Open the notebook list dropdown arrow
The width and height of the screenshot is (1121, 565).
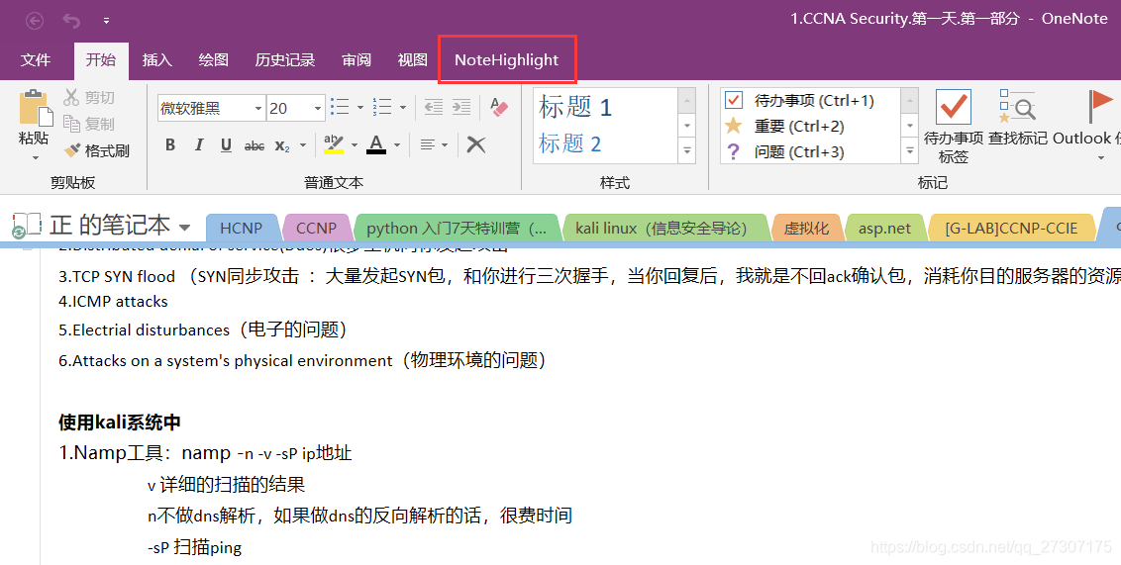coord(184,228)
